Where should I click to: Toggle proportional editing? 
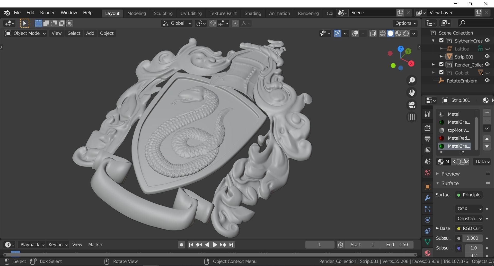pos(235,23)
